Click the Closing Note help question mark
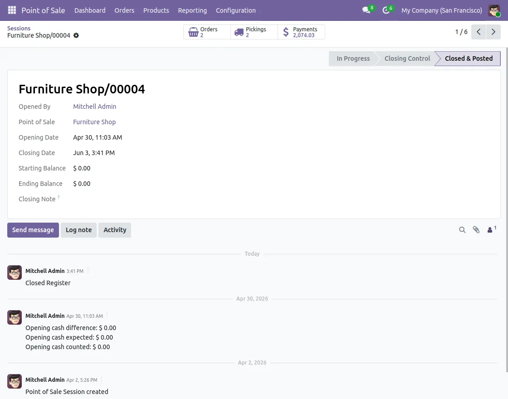This screenshot has height=399, width=508. [x=59, y=197]
